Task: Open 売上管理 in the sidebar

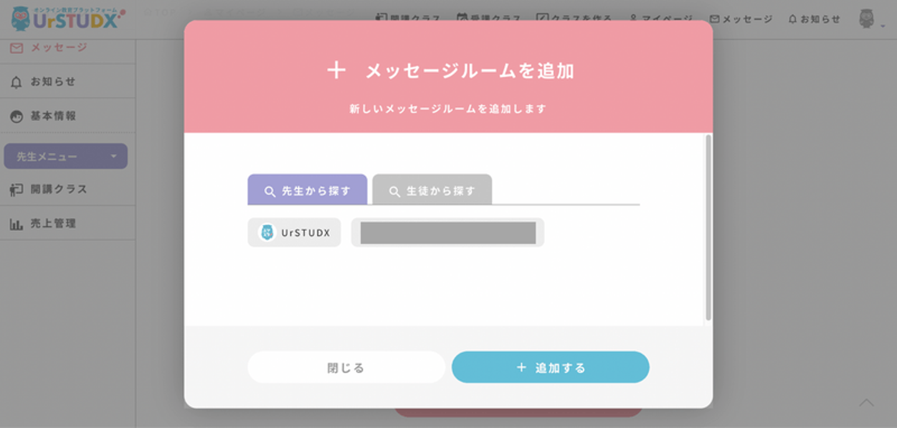Action: click(53, 224)
